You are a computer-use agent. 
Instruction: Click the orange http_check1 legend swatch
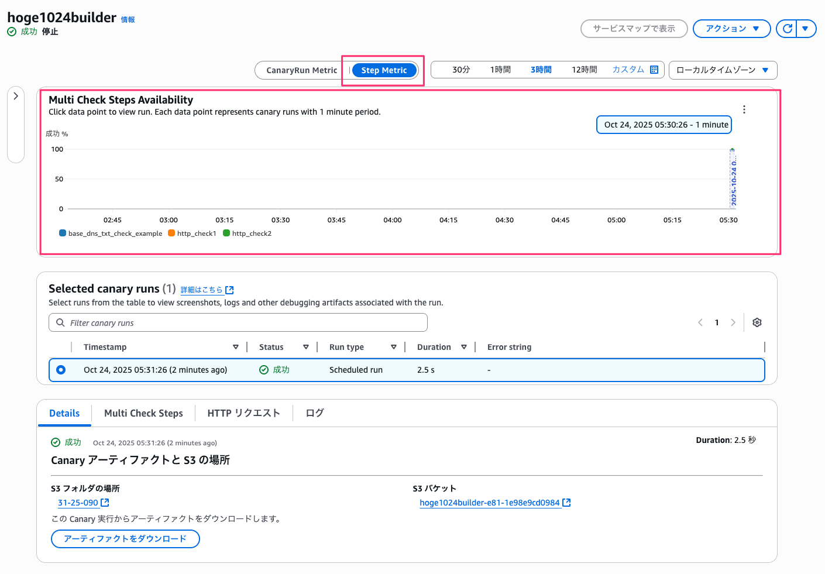171,233
